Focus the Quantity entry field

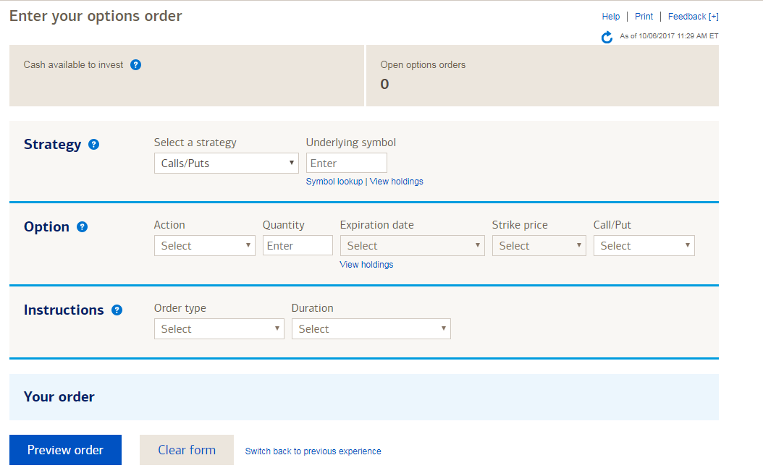click(297, 246)
